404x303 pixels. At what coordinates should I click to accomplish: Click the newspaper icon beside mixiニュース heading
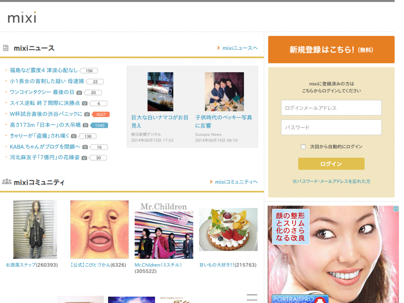point(6,48)
